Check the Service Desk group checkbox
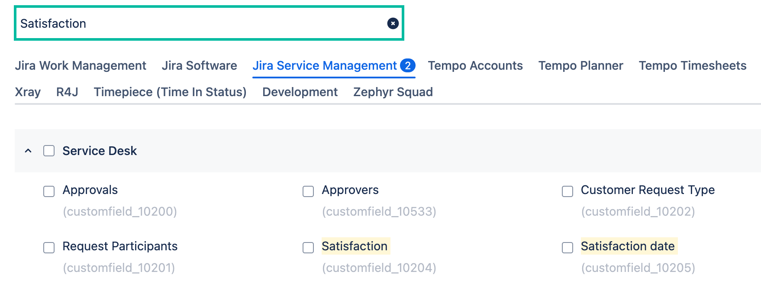The image size is (761, 291). pos(49,151)
